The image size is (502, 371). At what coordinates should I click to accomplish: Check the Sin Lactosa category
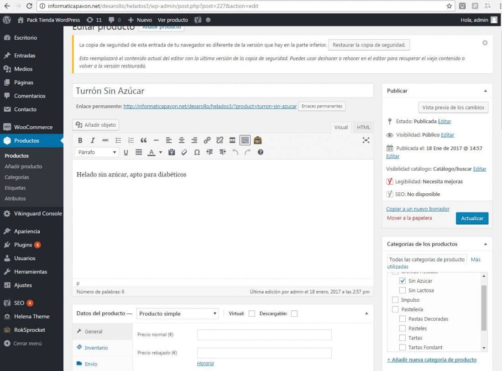point(403,290)
